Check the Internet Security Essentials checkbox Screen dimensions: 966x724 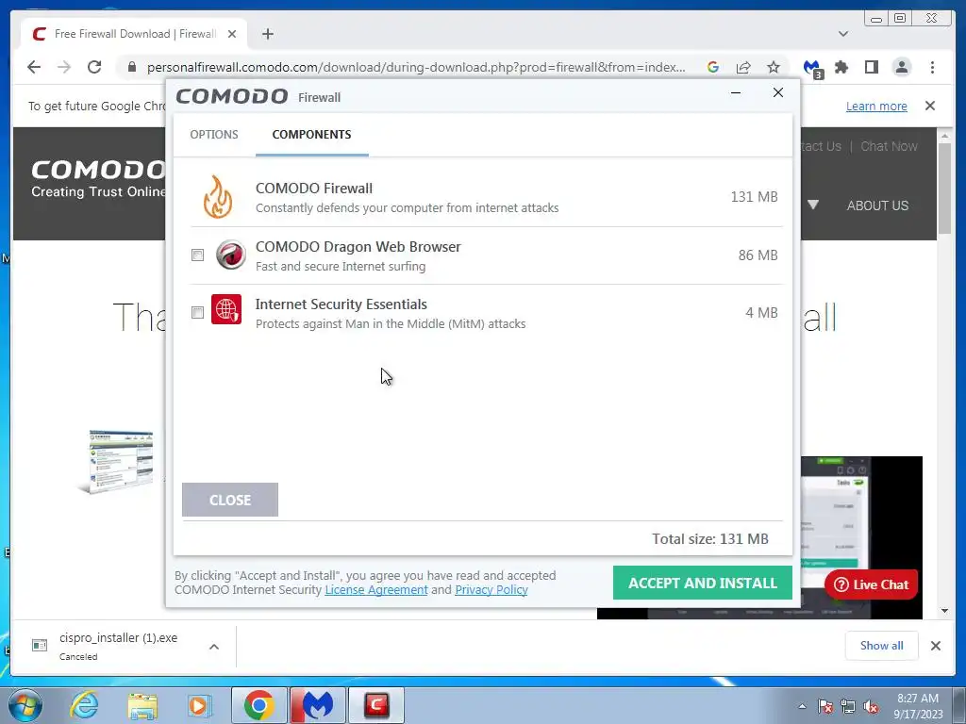pos(197,313)
